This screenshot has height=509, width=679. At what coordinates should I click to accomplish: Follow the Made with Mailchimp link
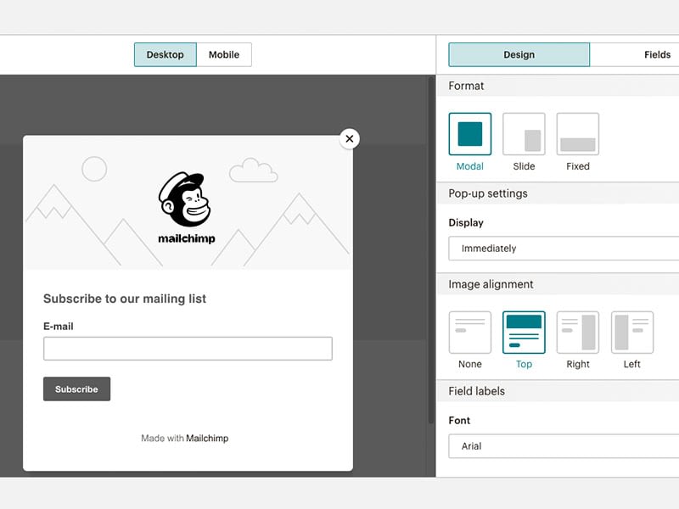click(x=185, y=438)
